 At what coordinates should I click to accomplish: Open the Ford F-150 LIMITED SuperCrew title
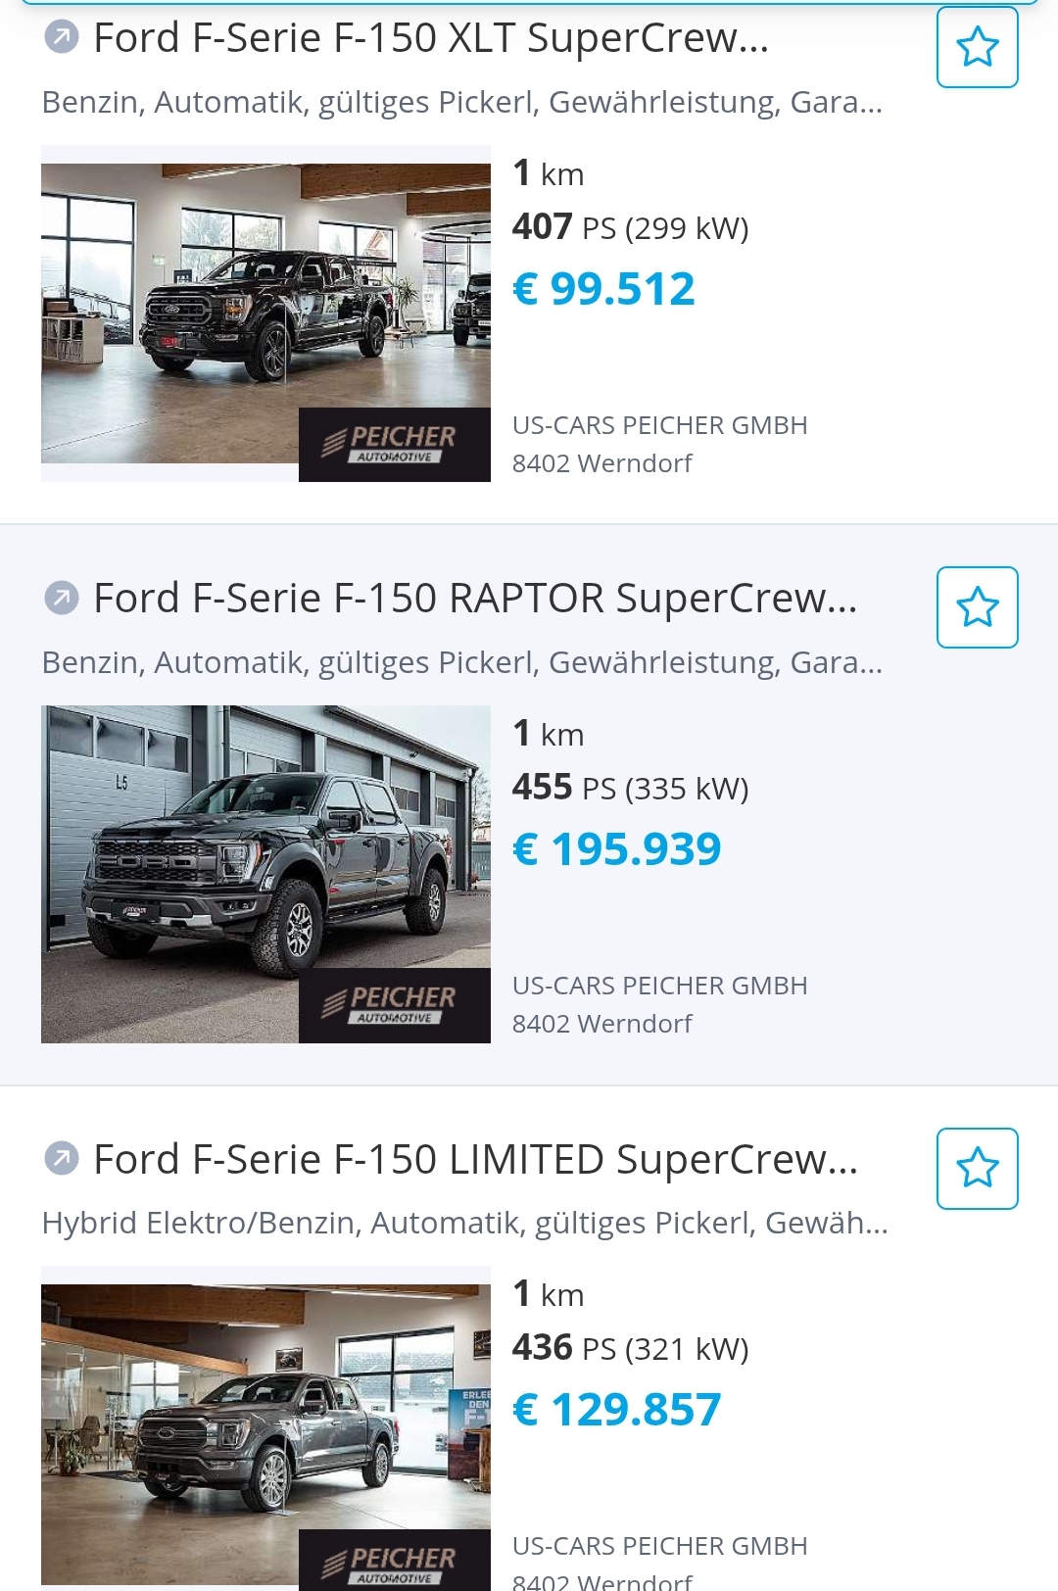tap(475, 1160)
